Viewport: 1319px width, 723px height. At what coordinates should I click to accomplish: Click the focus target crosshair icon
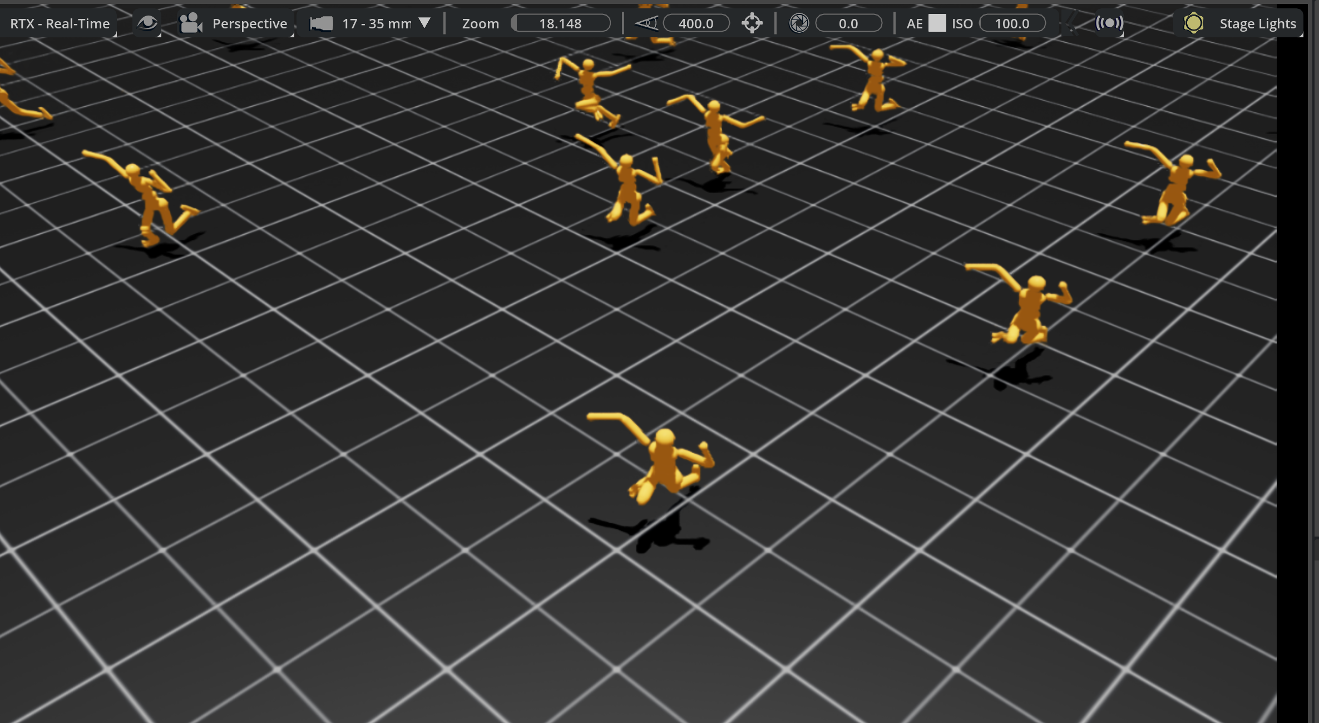click(752, 23)
